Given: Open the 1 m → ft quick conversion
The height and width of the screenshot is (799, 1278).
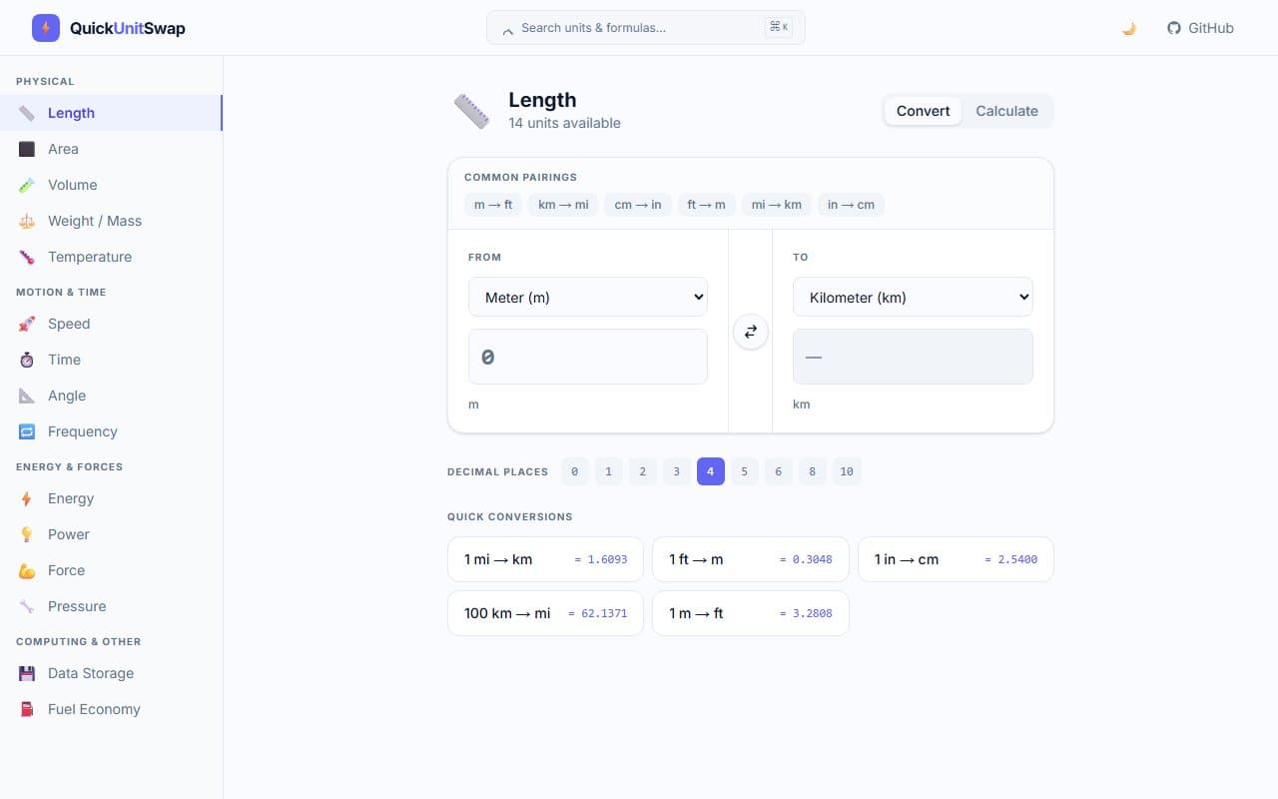Looking at the screenshot, I should click(x=751, y=613).
